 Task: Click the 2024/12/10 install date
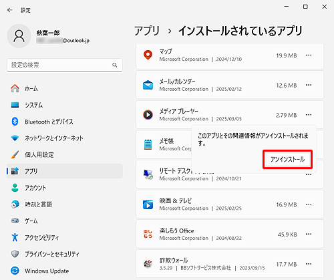[x=229, y=59]
